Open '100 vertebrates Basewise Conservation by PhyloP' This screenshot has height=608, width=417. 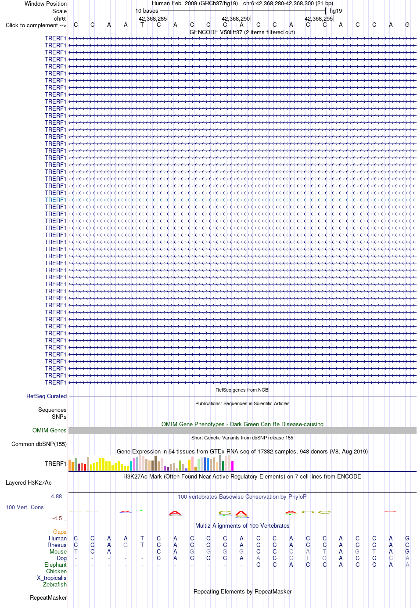click(242, 496)
